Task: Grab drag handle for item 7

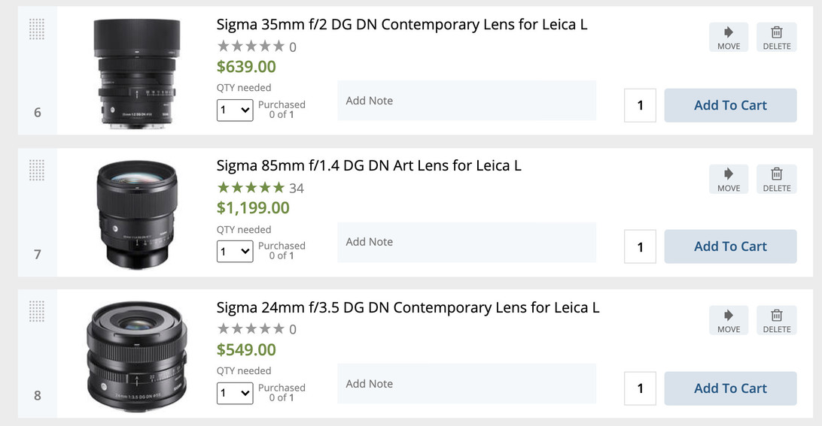Action: (x=37, y=171)
